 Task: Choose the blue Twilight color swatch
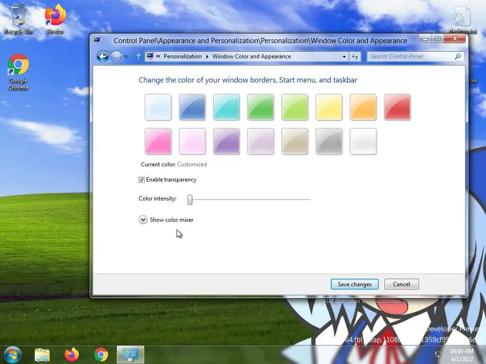[192, 107]
